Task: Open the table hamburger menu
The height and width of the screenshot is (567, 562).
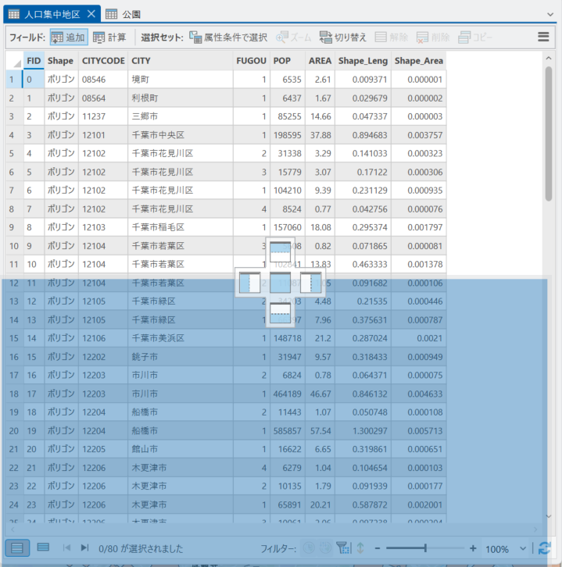Action: point(543,37)
